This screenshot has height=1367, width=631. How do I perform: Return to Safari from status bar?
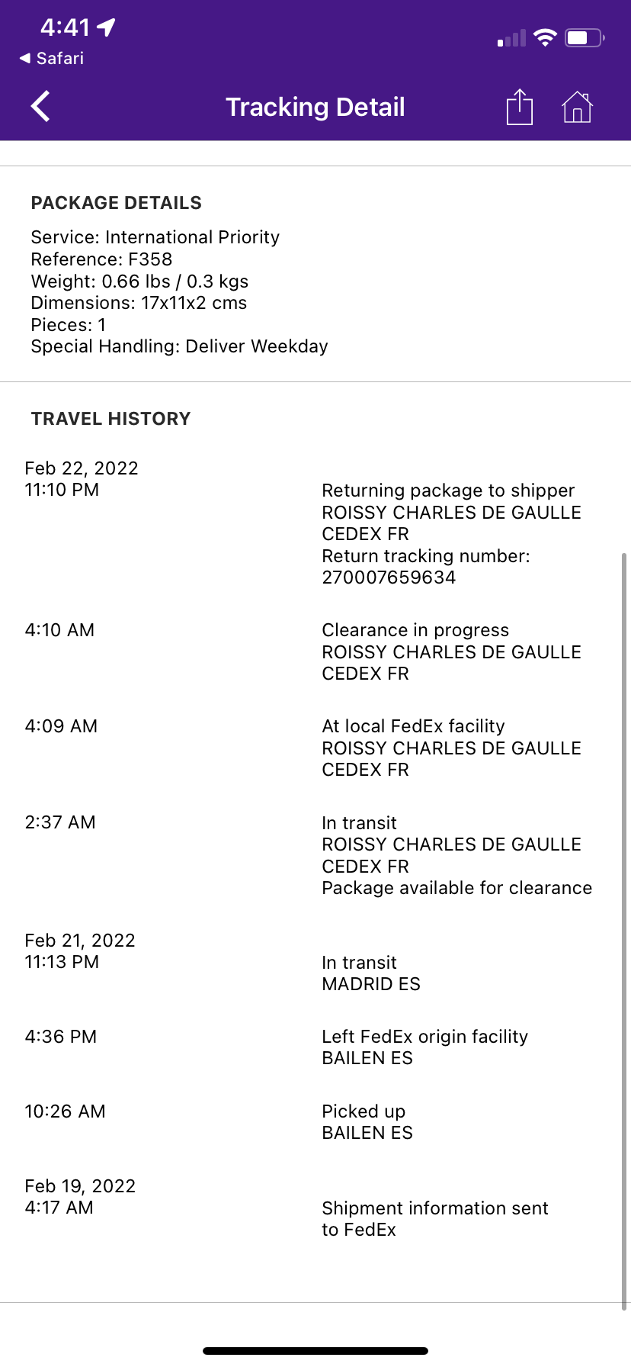point(52,58)
